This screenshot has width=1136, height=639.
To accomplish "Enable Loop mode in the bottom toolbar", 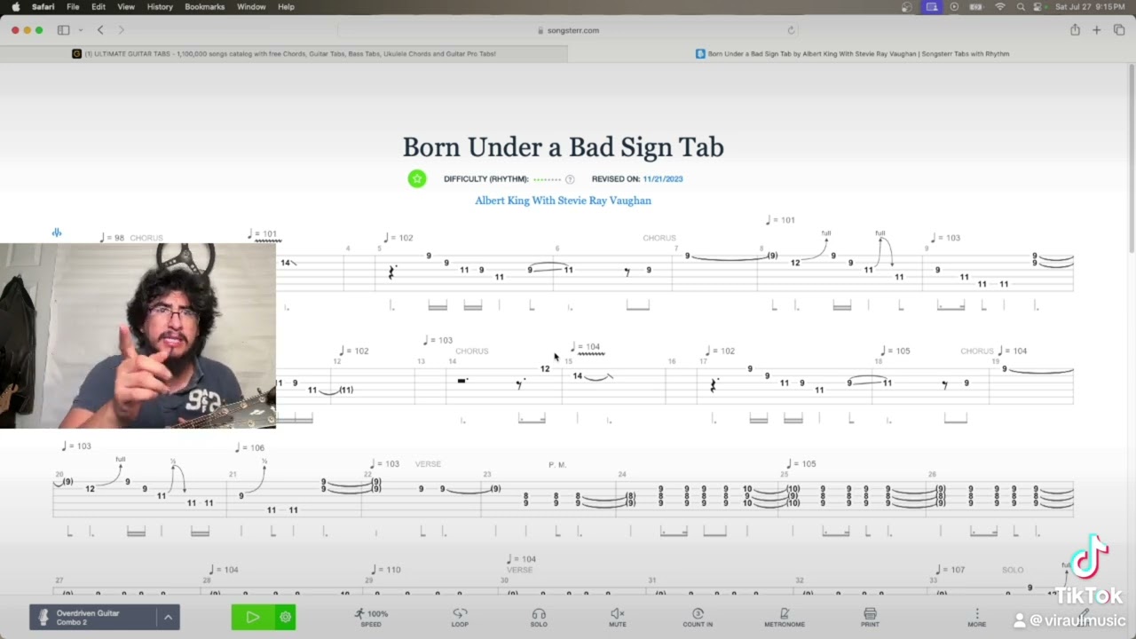I will [x=460, y=618].
